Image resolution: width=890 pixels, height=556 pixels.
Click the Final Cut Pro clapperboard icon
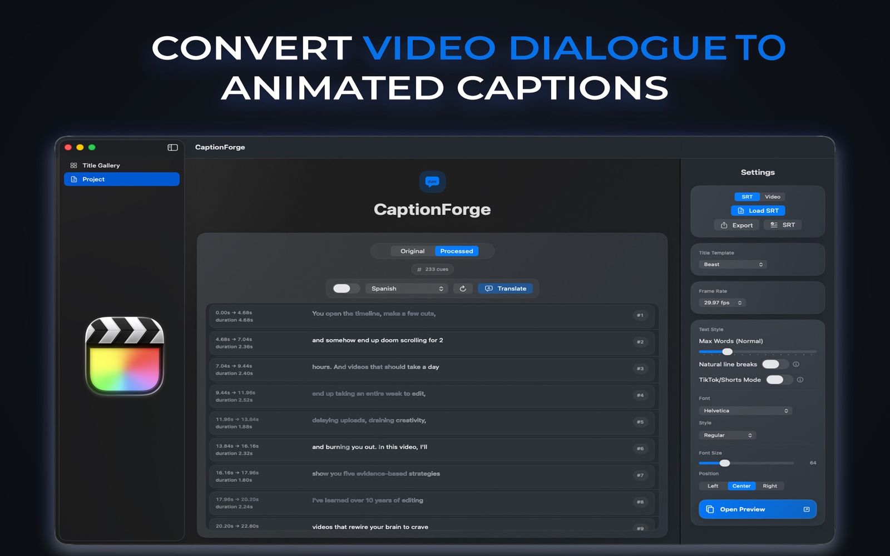tap(125, 356)
